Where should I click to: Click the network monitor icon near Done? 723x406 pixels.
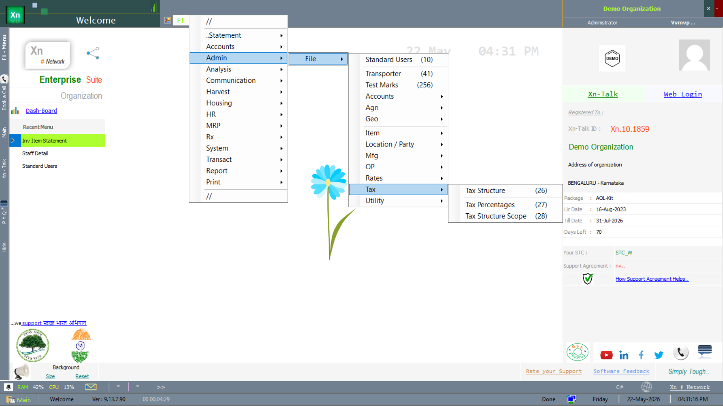click(571, 399)
